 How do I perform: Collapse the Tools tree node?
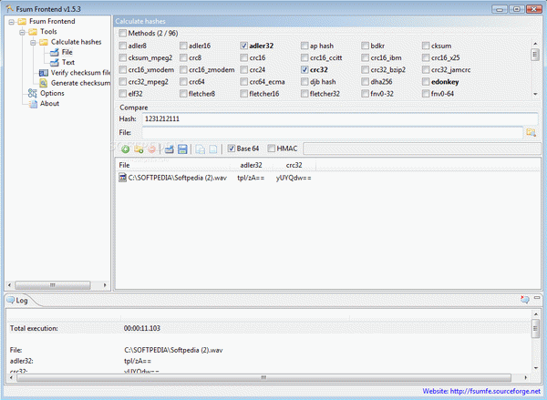(x=22, y=32)
